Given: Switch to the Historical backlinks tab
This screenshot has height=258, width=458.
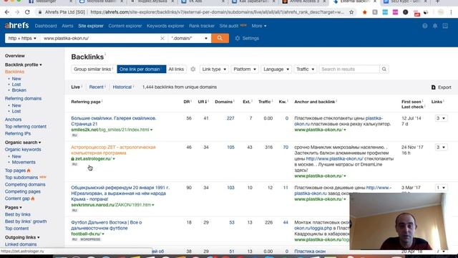Looking at the screenshot, I should point(122,87).
